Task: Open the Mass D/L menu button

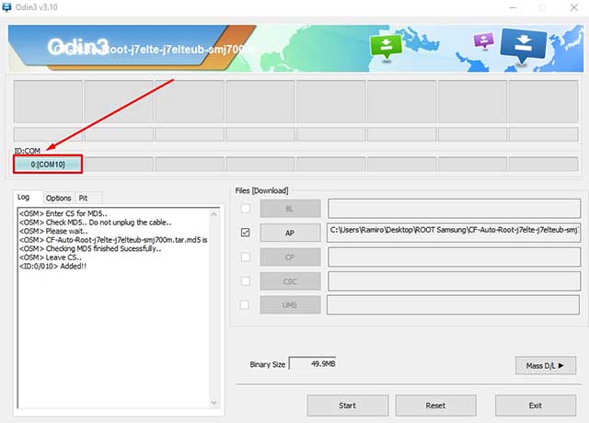Action: [x=546, y=366]
